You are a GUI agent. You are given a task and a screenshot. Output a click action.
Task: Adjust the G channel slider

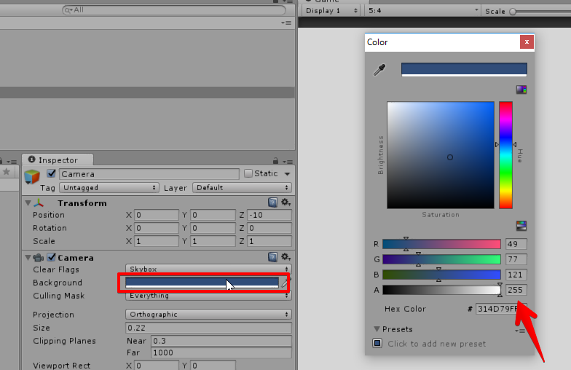tap(441, 259)
